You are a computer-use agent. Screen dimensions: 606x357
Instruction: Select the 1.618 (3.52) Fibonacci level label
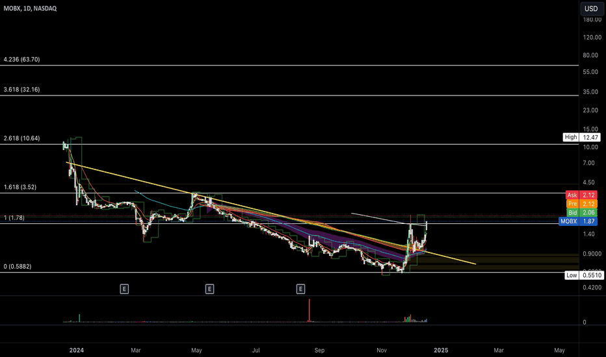coord(20,188)
